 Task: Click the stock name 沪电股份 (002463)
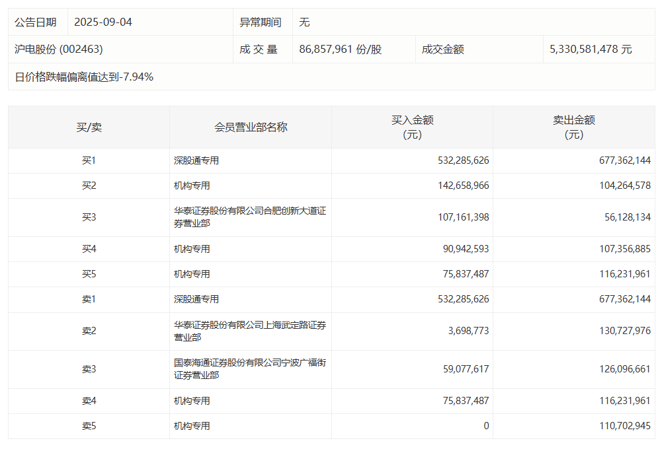59,50
